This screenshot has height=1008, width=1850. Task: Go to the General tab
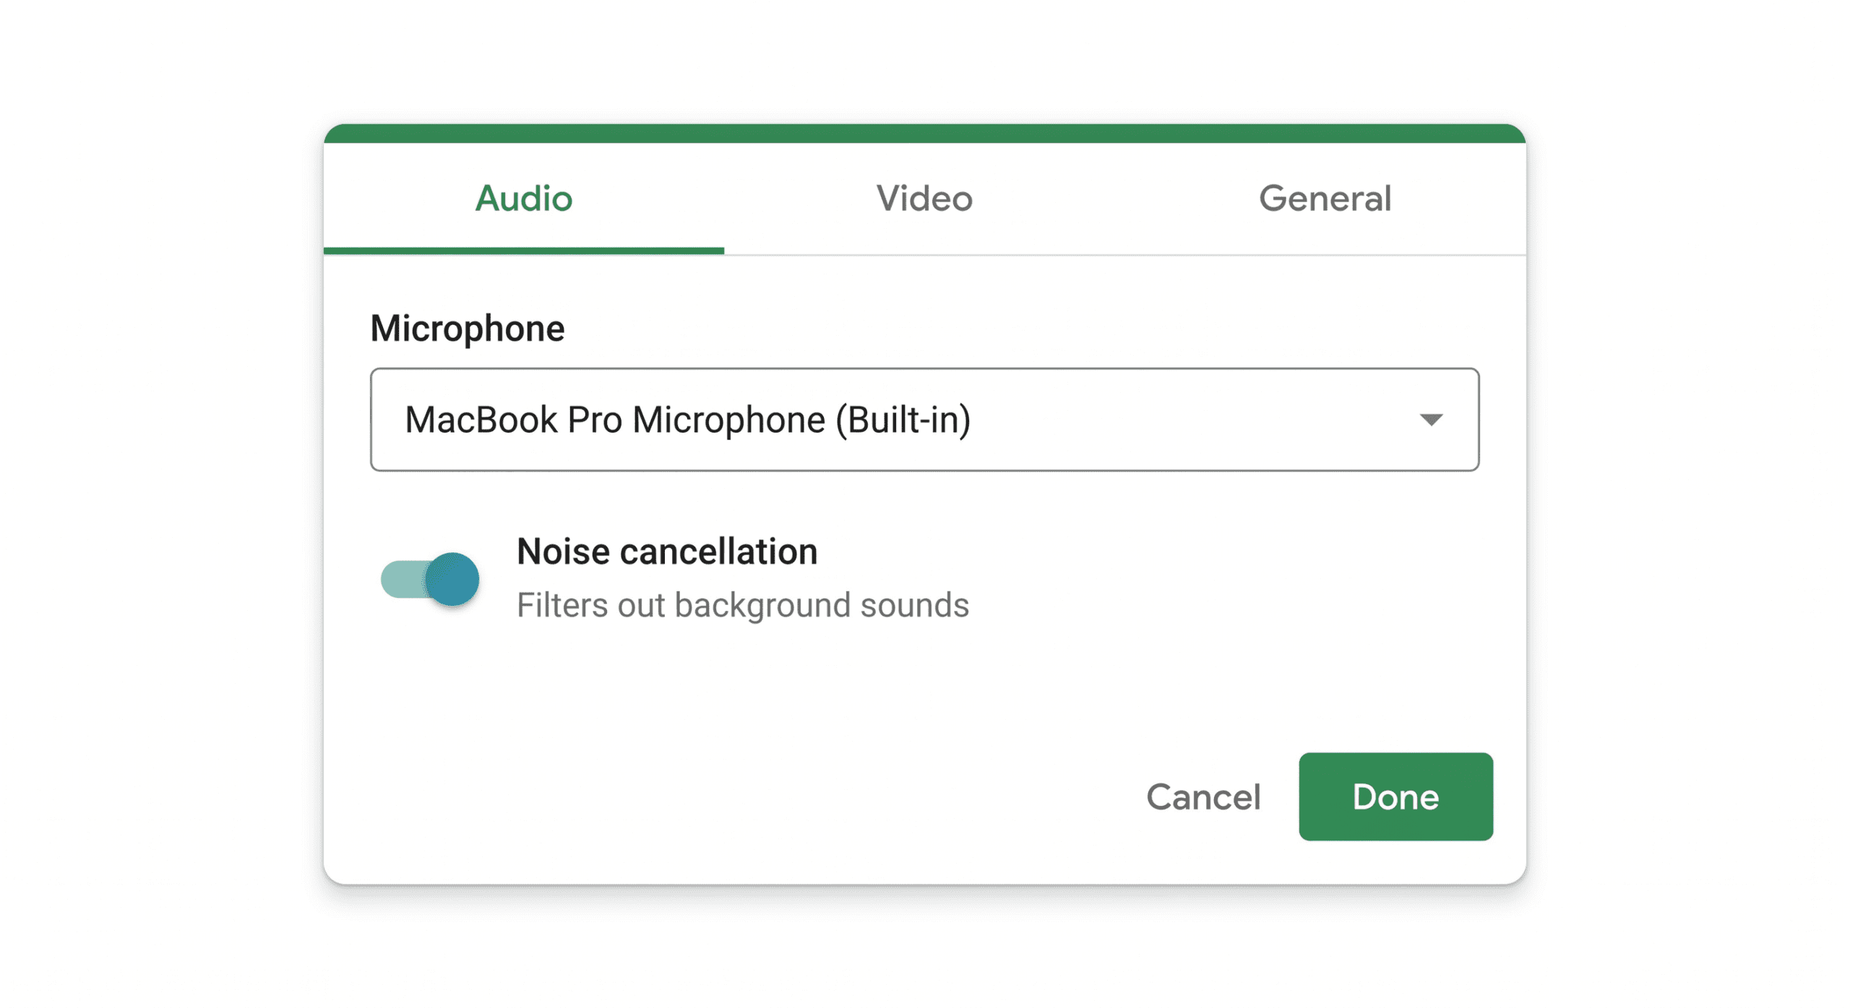(x=1325, y=199)
